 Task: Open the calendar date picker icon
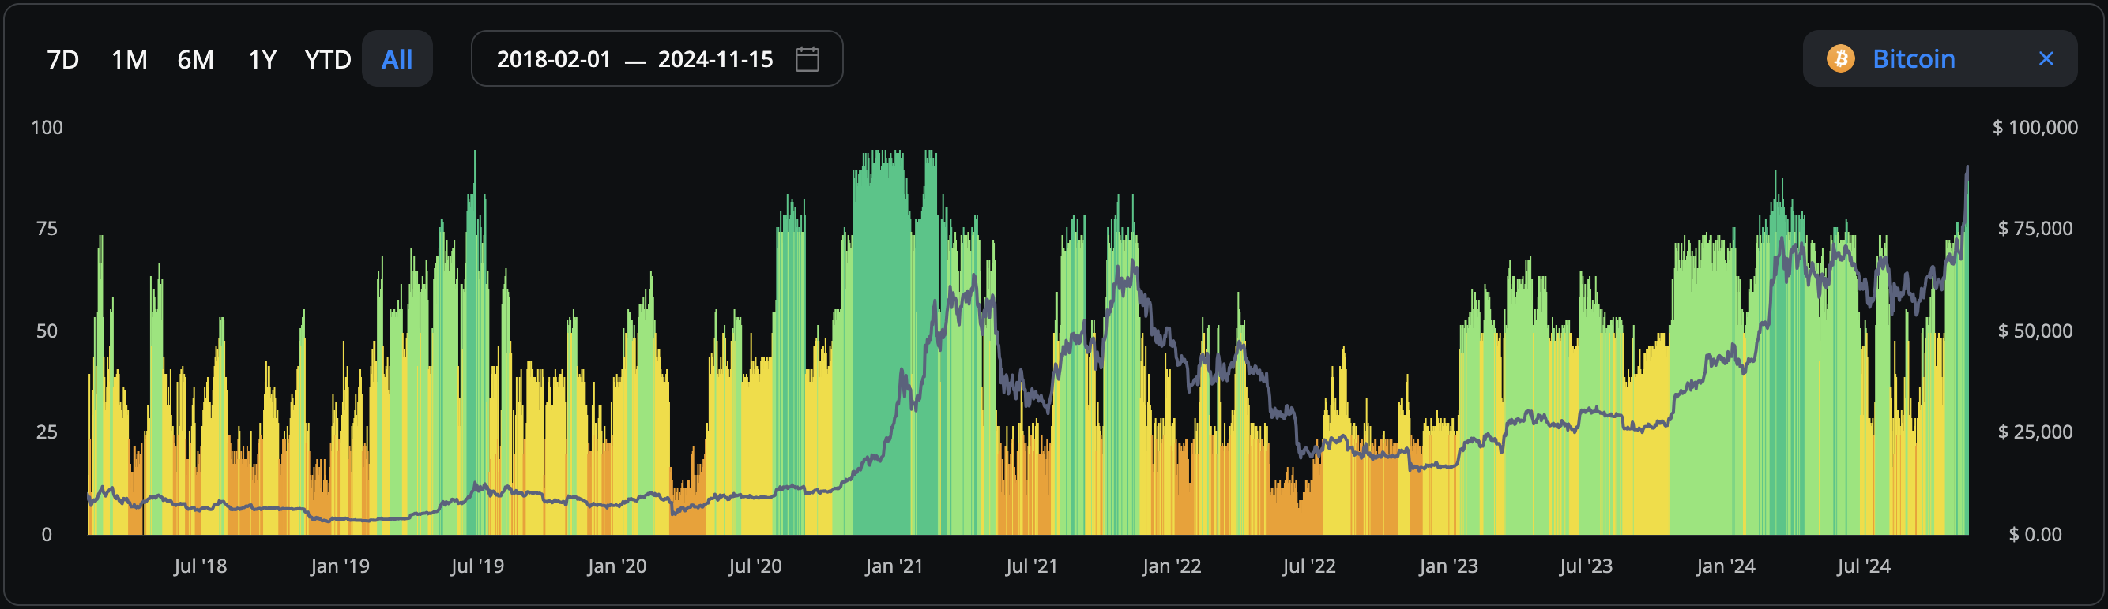pyautogui.click(x=807, y=59)
